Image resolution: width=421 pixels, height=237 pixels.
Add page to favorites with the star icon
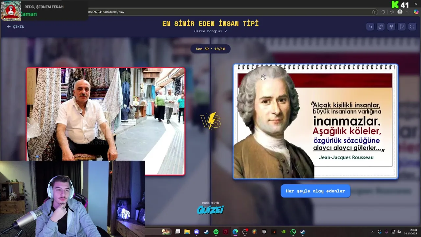coord(374,12)
